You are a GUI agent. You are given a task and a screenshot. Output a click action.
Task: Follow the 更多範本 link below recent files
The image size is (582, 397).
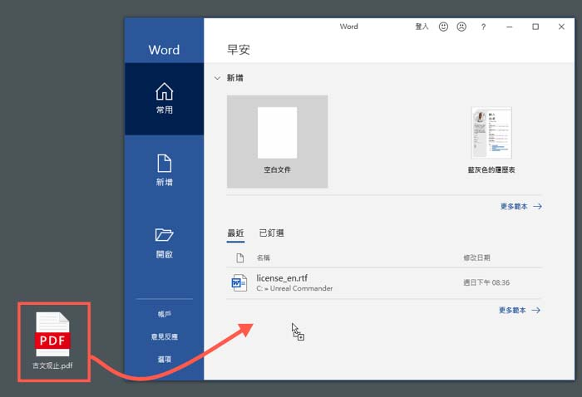[x=520, y=311]
